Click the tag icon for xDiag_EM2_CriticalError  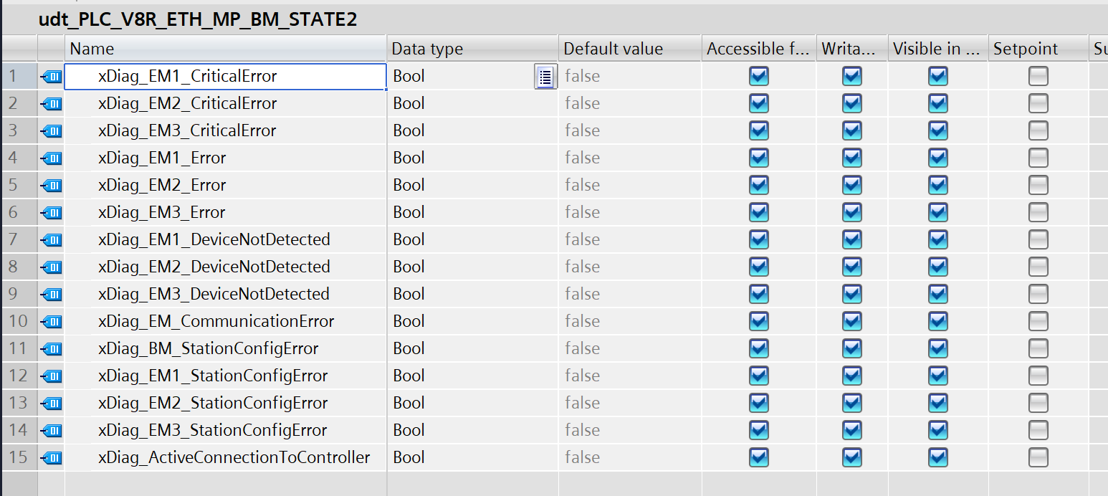pyautogui.click(x=52, y=104)
